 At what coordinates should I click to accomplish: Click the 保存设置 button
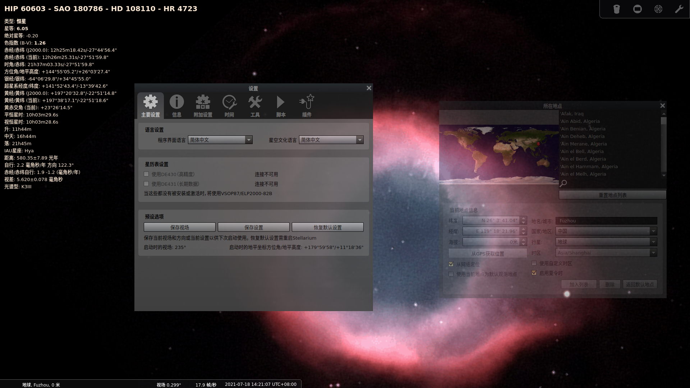pyautogui.click(x=253, y=227)
